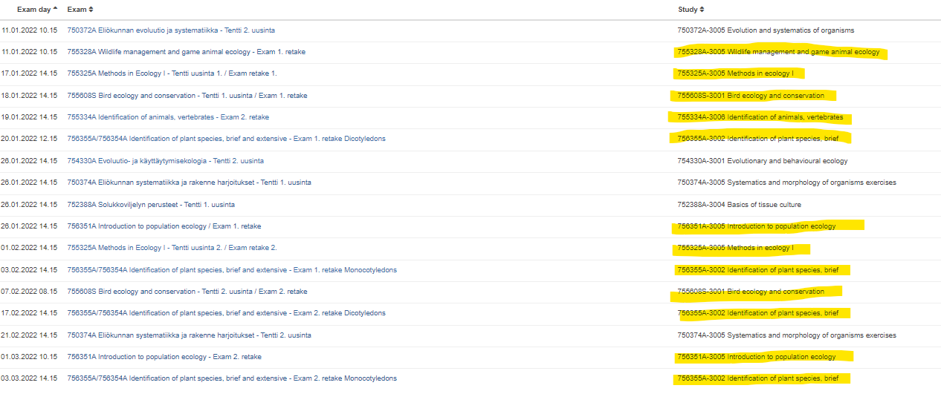Select Bird ecology Exam 1. retake entry

187,96
